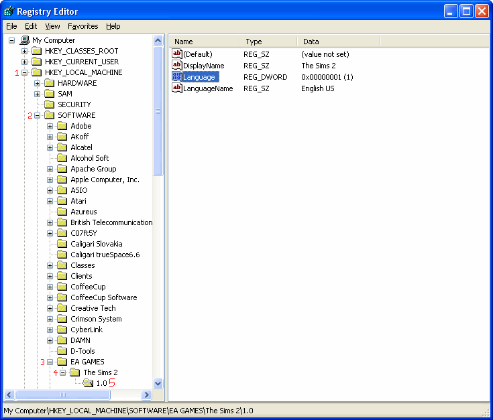The height and width of the screenshot is (420, 493).
Task: Open the Favorites menu
Action: tap(83, 26)
